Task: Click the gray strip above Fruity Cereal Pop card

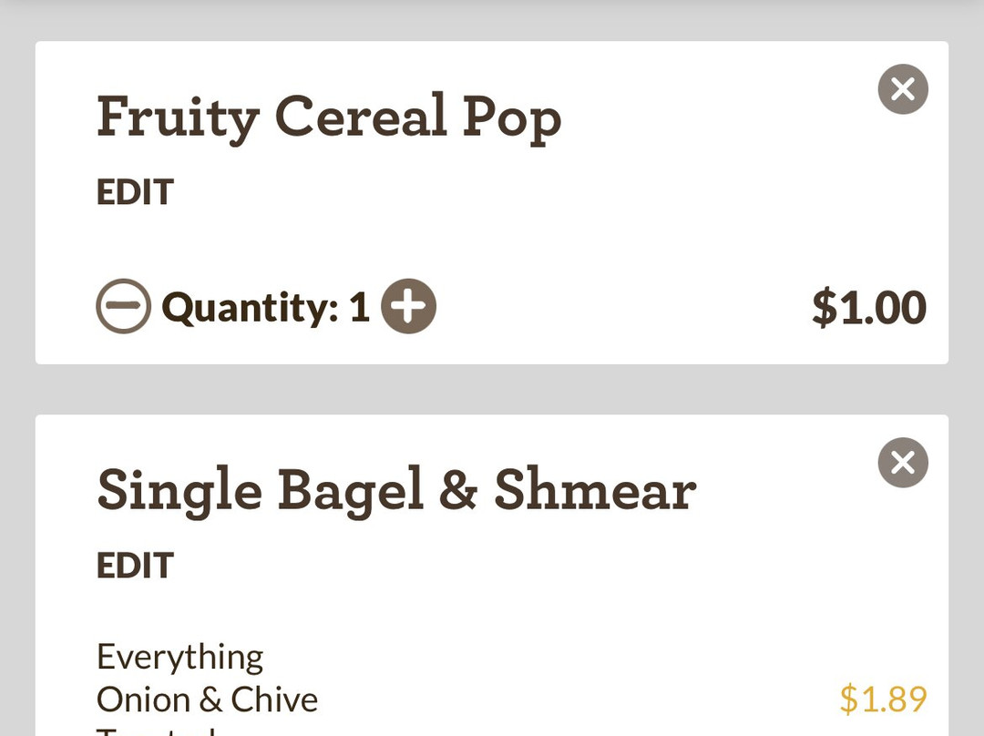Action: click(x=492, y=20)
